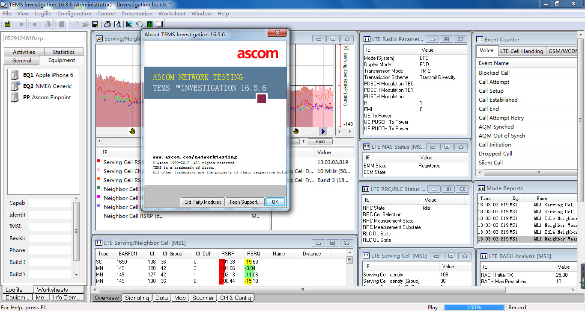This screenshot has width=585, height=311.
Task: Click the LTE NAS Status window icon
Action: pos(367,147)
